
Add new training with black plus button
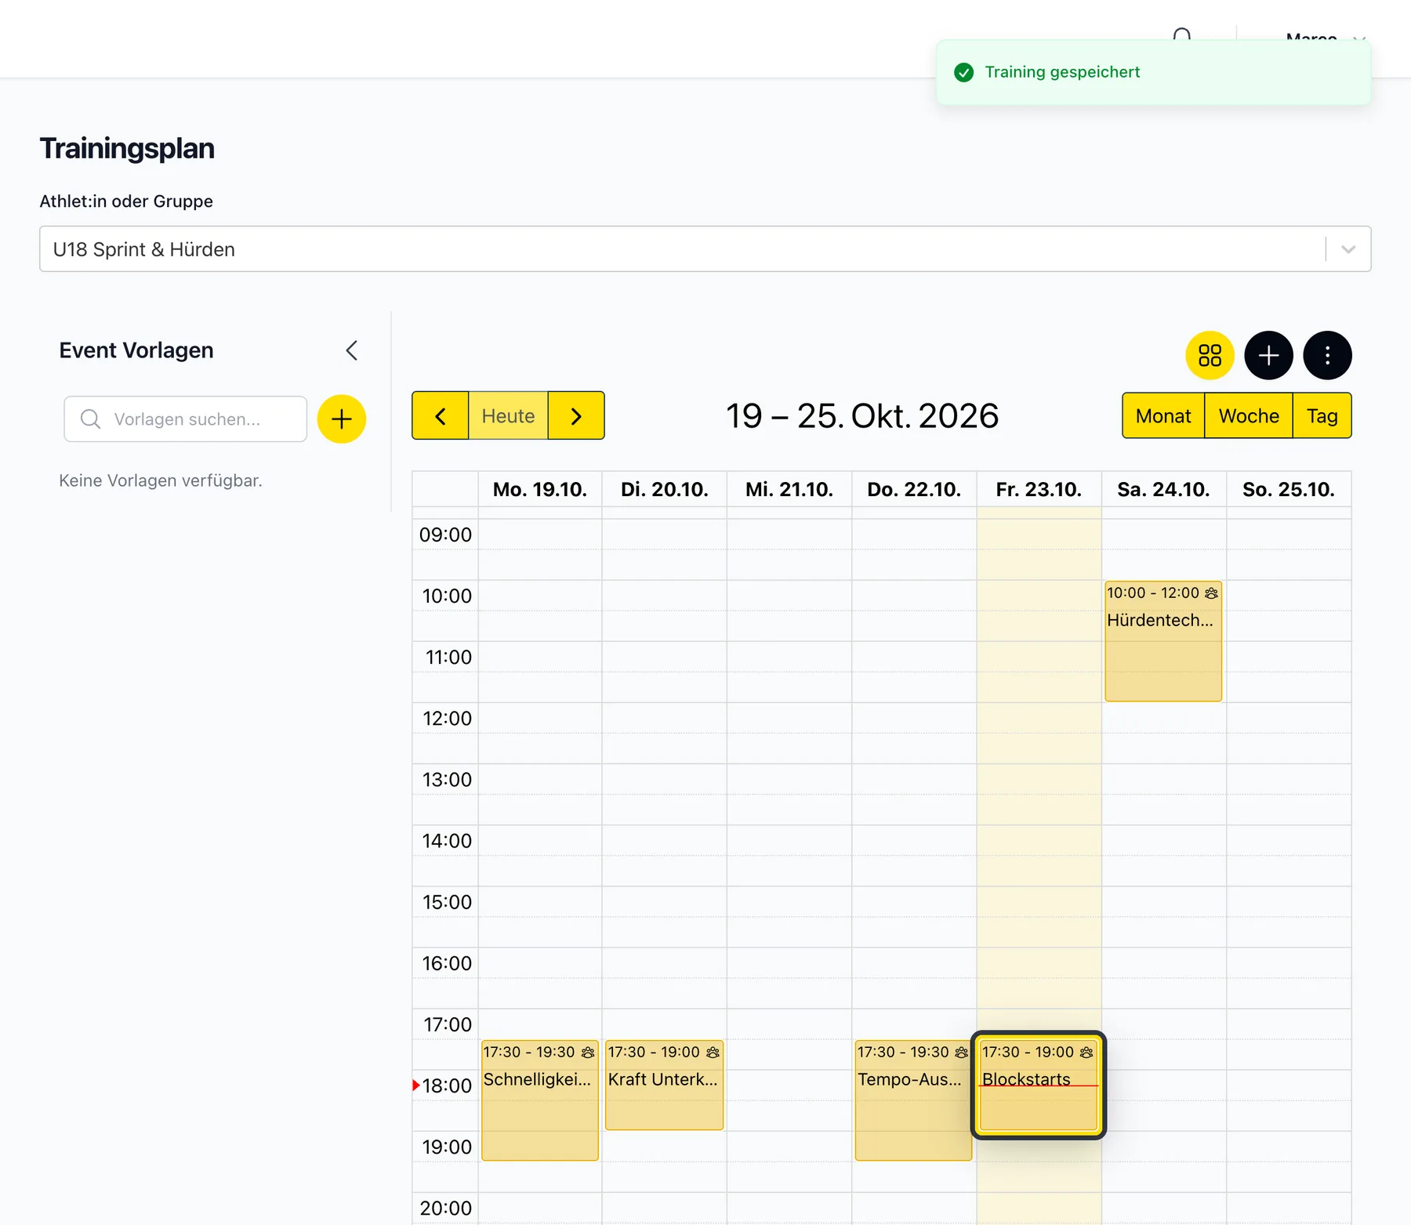coord(1268,356)
